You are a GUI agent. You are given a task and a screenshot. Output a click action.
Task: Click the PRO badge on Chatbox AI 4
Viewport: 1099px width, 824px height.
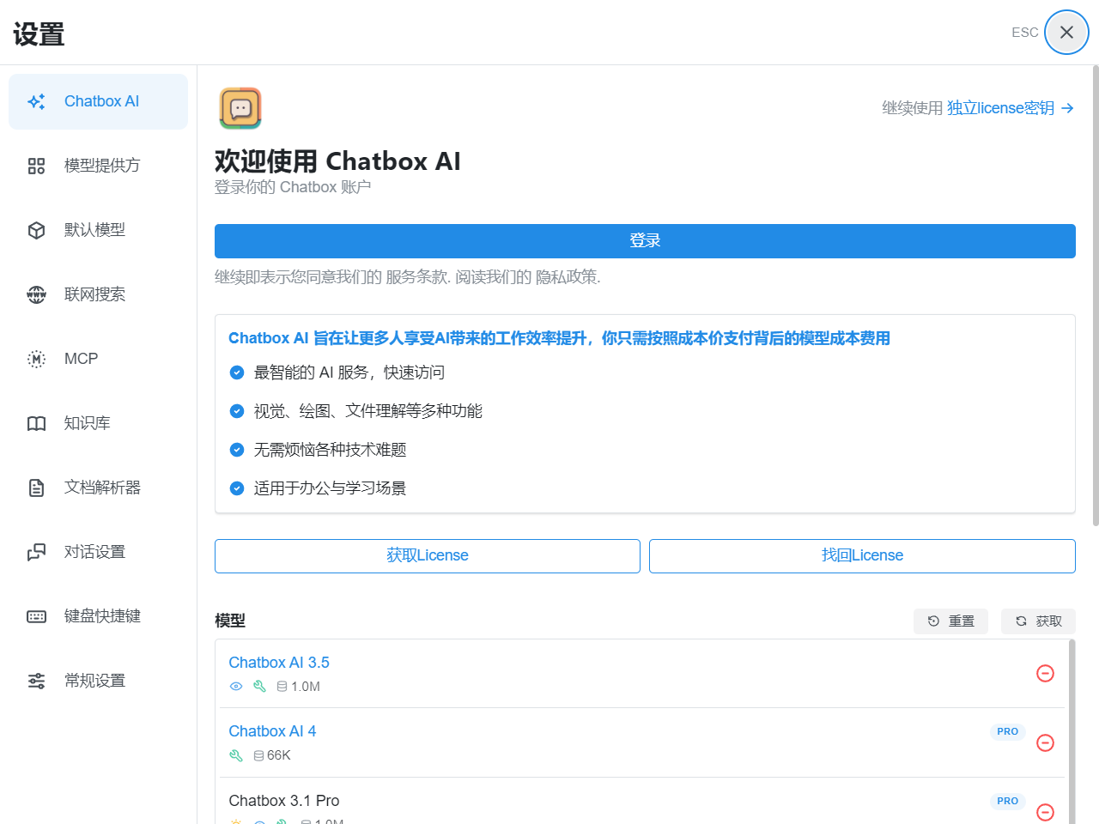(1008, 732)
